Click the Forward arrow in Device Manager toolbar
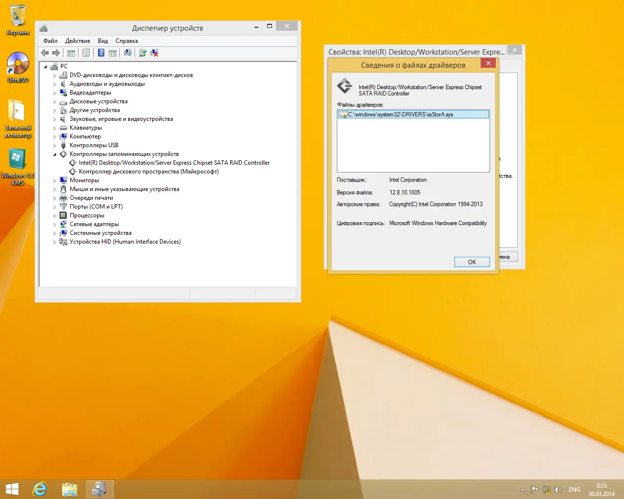The image size is (624, 499). (56, 53)
